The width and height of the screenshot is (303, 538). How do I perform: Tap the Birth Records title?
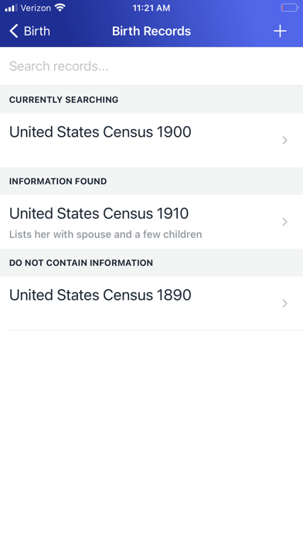click(151, 31)
